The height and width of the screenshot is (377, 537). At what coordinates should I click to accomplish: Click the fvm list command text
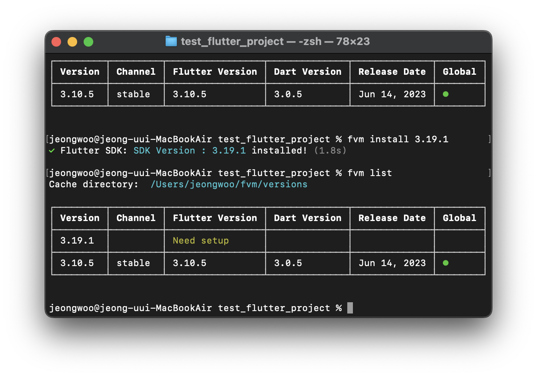click(370, 173)
